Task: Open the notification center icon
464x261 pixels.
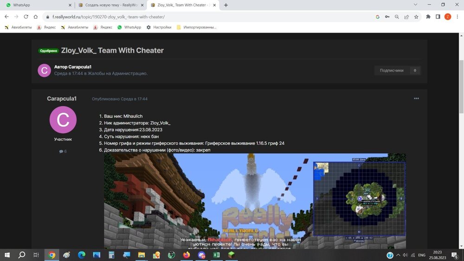Action: (455, 255)
